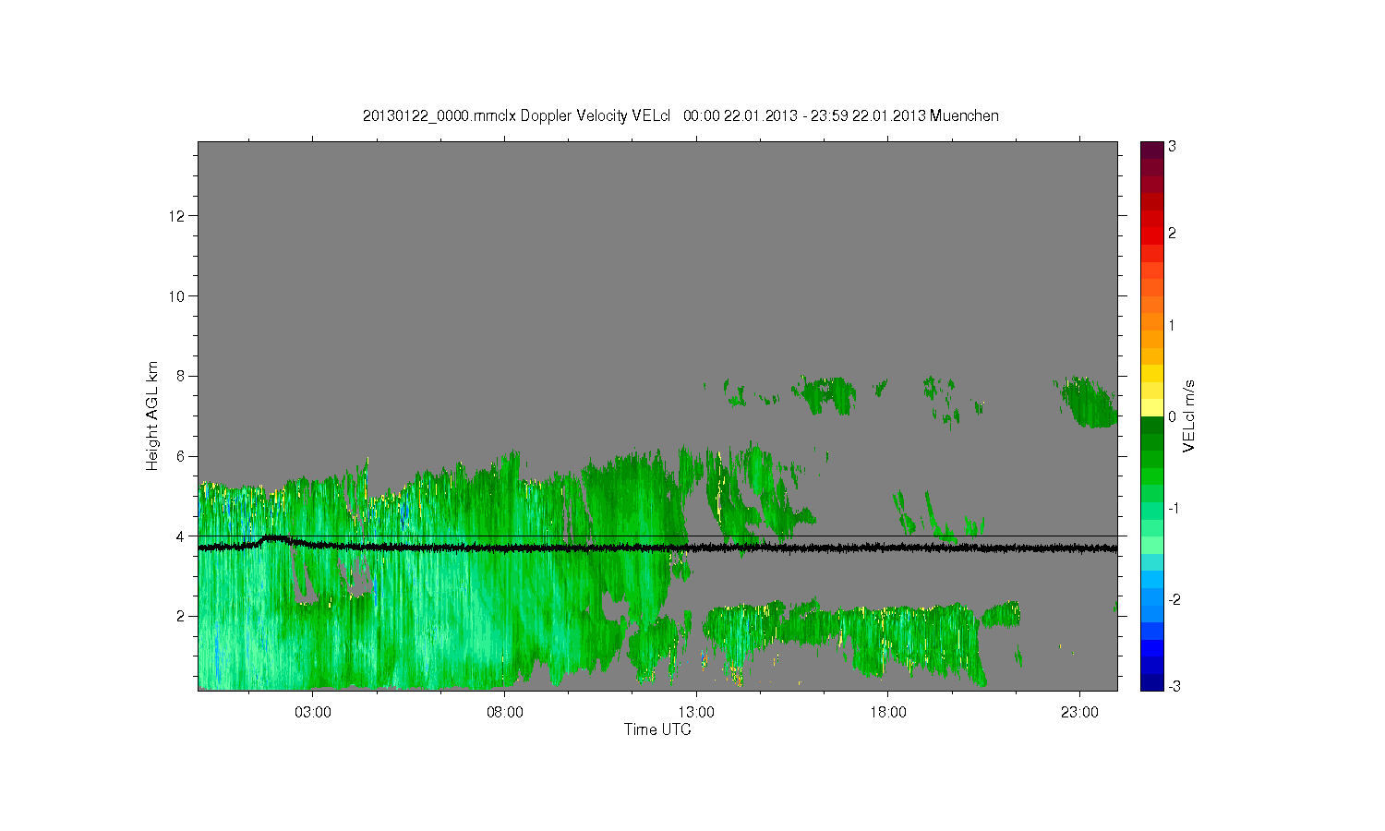The width and height of the screenshot is (1385, 831).
Task: Click the colorbar value label 2
Action: click(1173, 234)
